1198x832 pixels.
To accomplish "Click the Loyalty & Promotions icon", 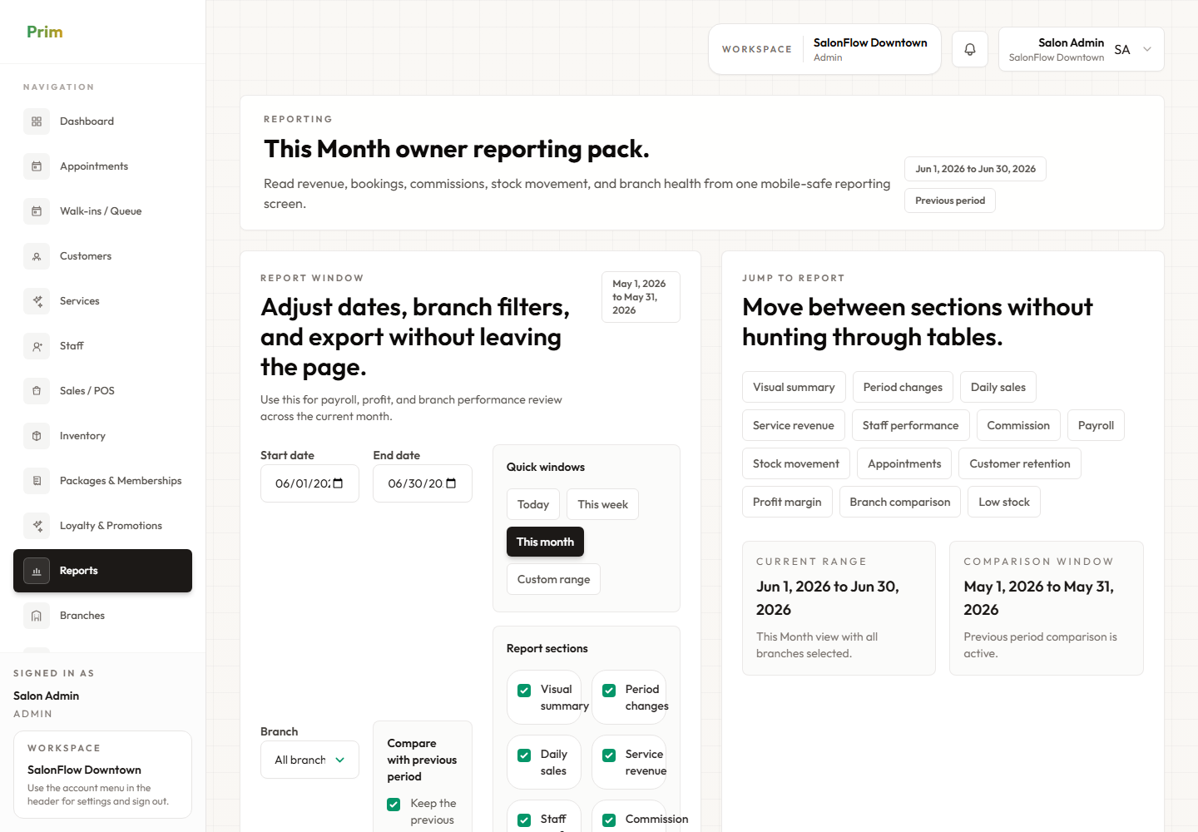I will click(x=37, y=526).
